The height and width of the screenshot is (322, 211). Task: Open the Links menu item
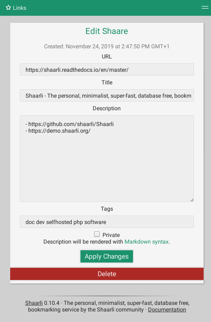pyautogui.click(x=20, y=8)
